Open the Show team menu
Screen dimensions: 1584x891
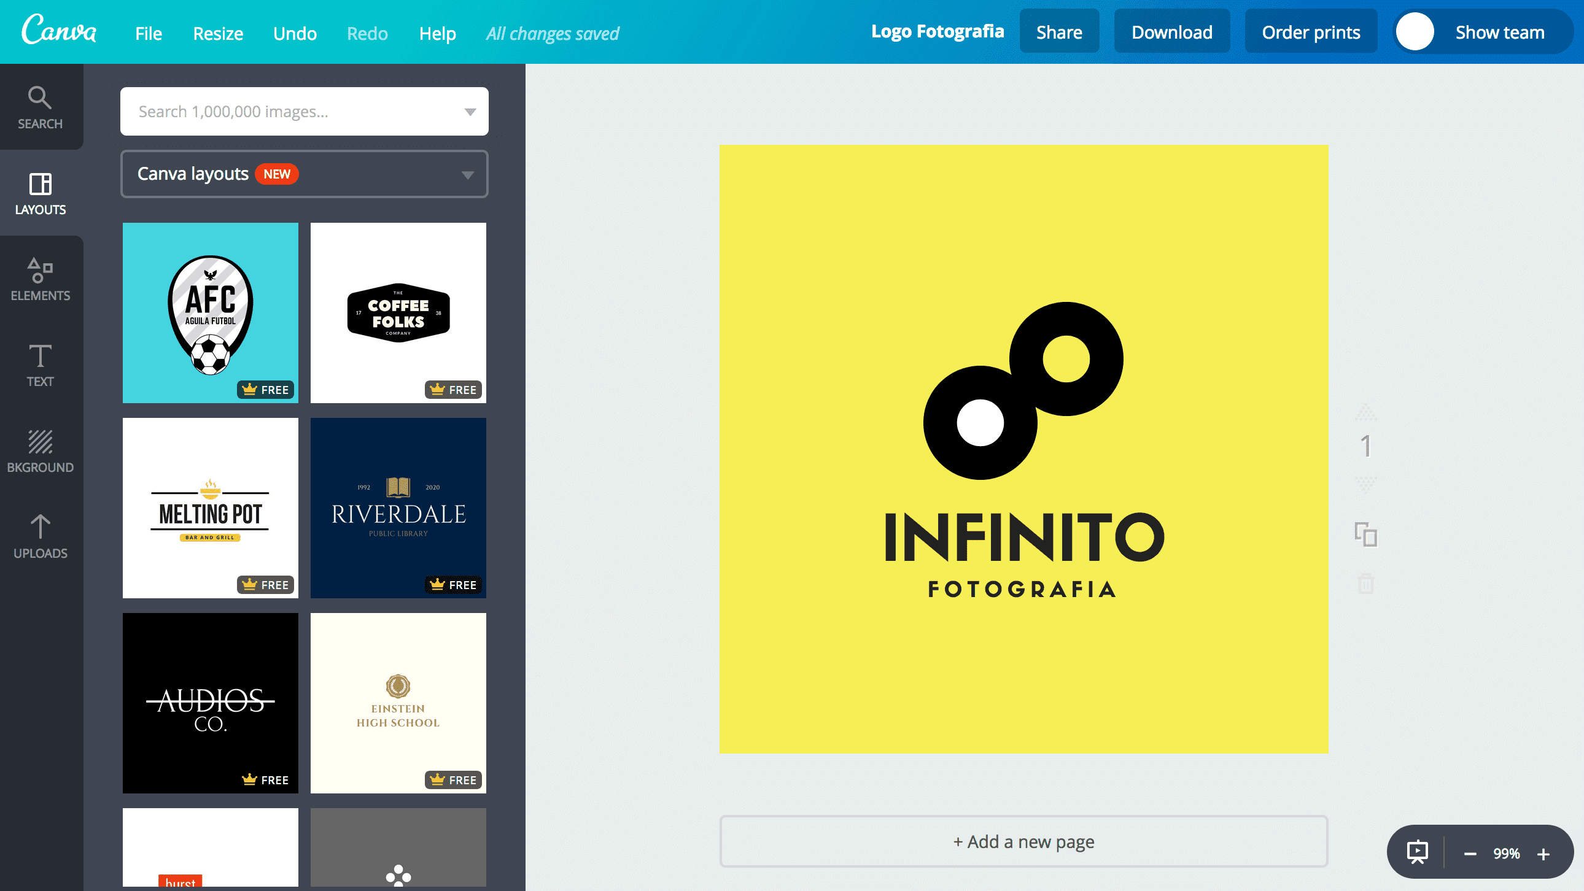[x=1499, y=33]
